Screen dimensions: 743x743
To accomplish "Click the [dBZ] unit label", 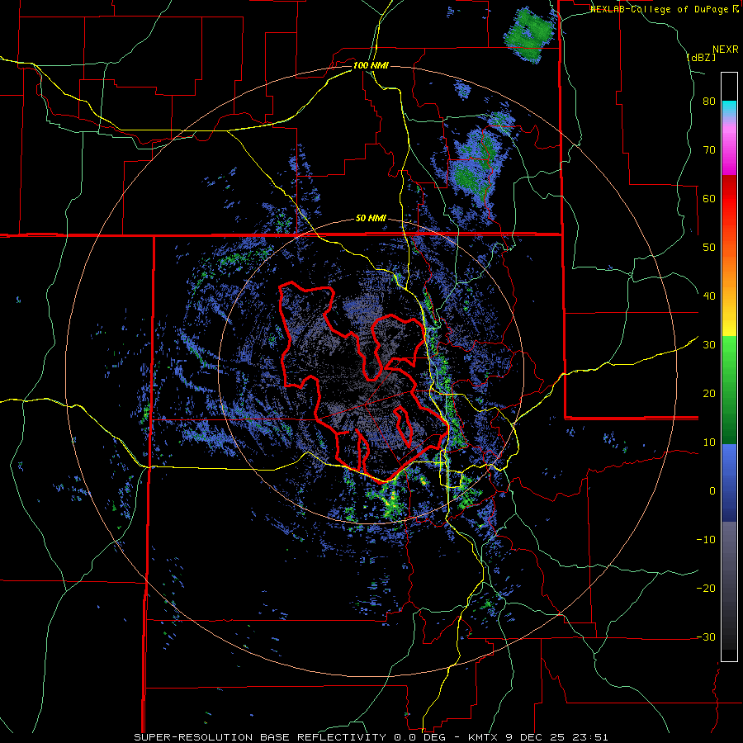I will coord(701,57).
